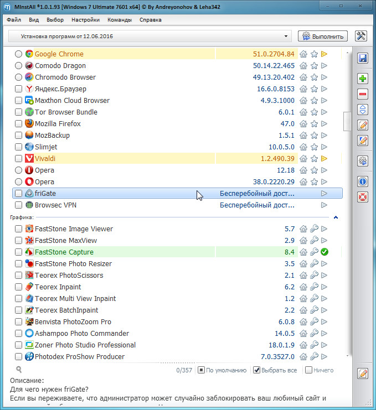
Task: Select the MozBackup list entry
Action: click(53, 136)
